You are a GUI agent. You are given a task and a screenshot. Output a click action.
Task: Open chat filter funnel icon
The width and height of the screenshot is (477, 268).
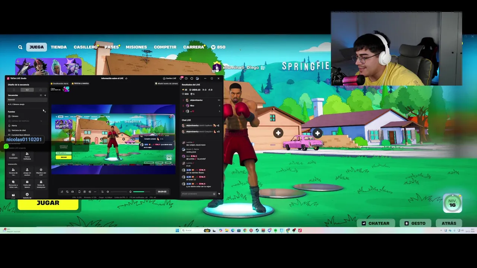coord(219,194)
